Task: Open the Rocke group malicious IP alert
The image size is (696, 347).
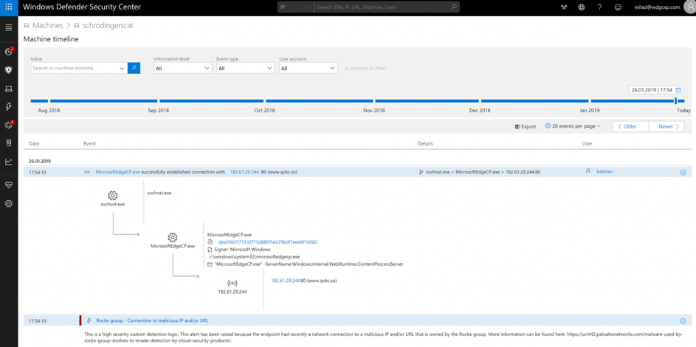Action: (x=152, y=320)
